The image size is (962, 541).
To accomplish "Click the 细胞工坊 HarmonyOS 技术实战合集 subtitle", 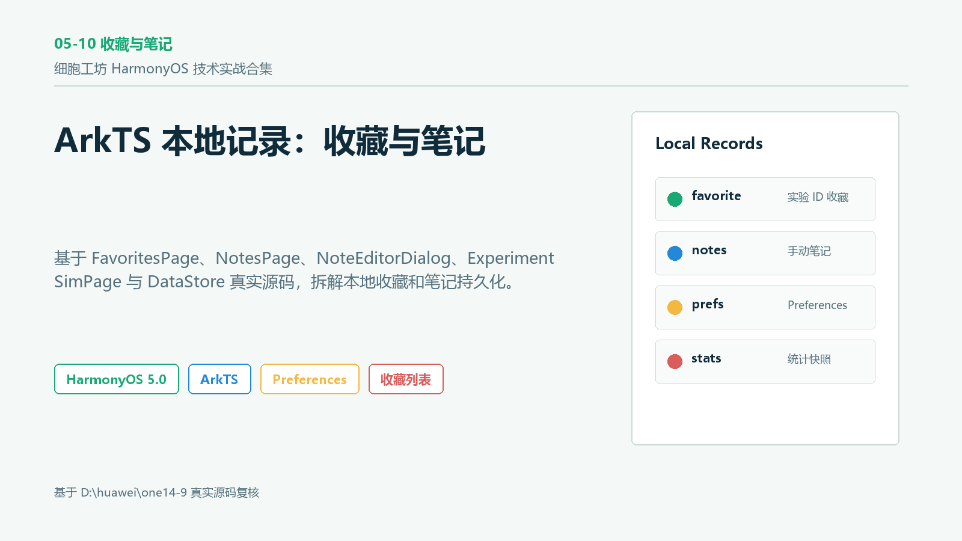I will (x=163, y=69).
